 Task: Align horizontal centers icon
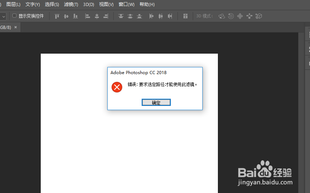click(97, 16)
